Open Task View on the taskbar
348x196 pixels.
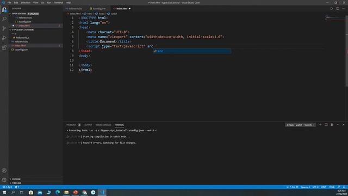22,192
